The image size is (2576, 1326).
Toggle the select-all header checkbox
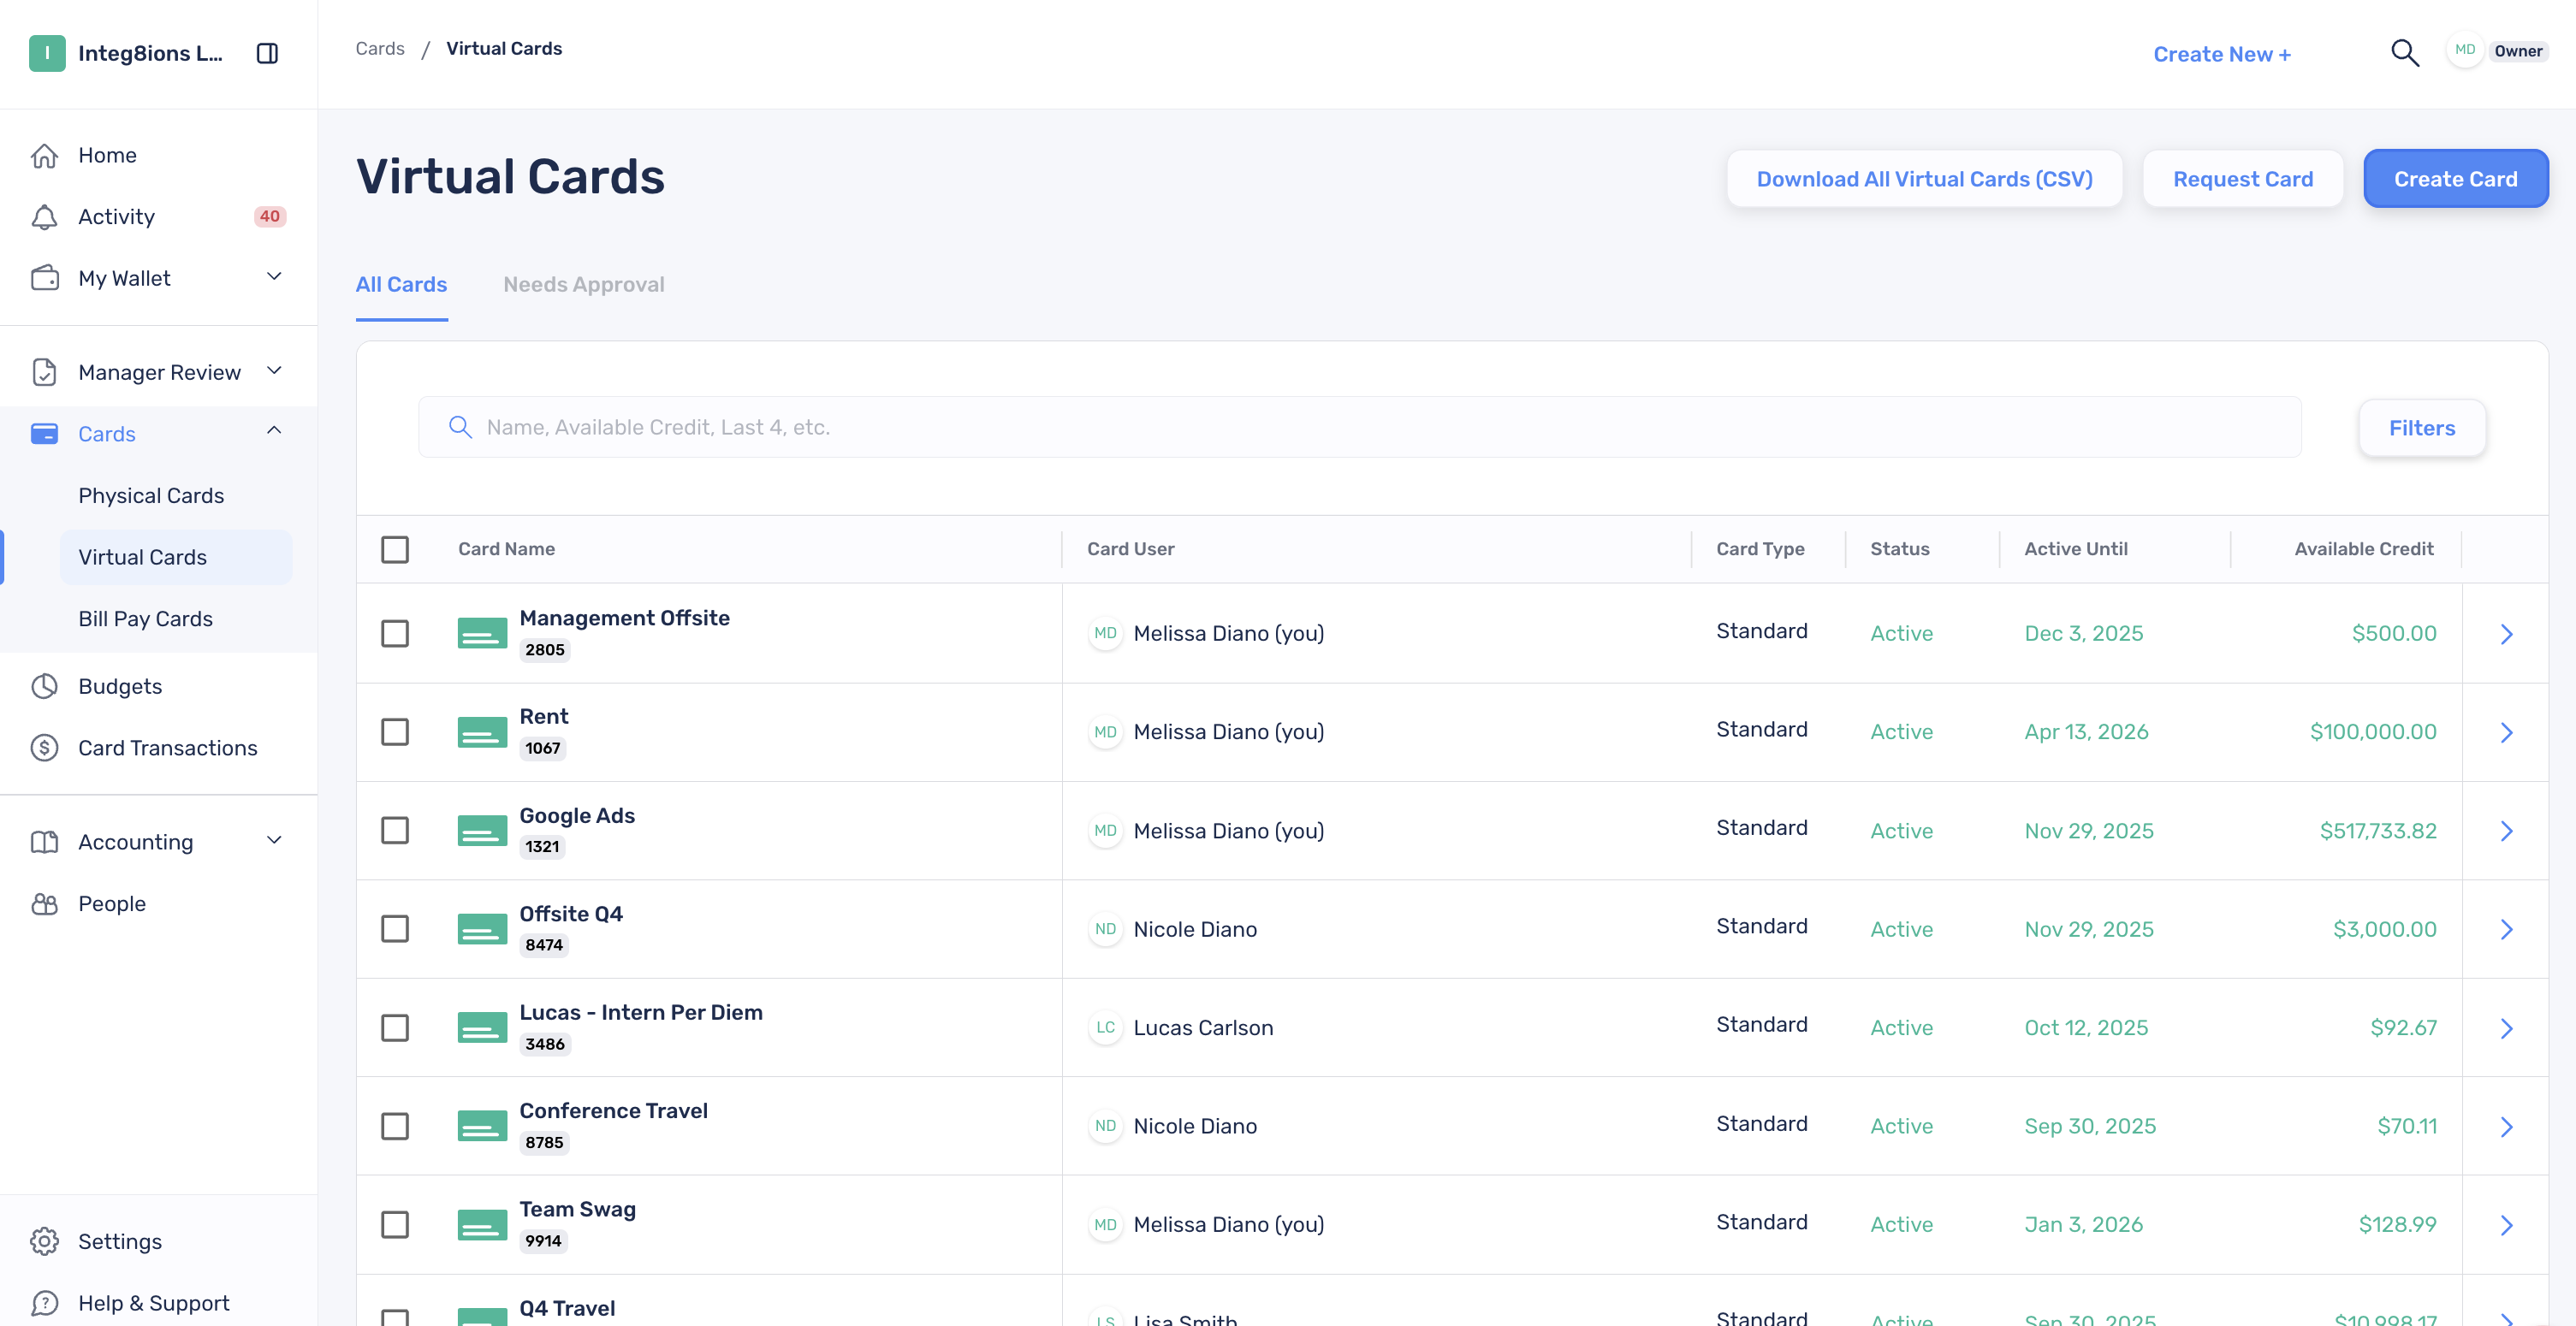[x=395, y=549]
